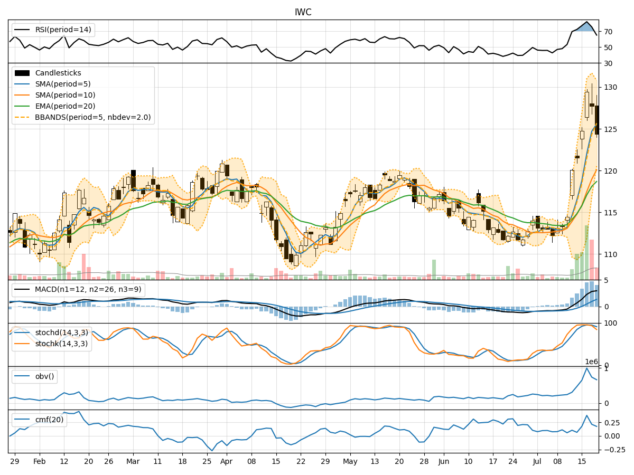Click the 130 price axis label
Image resolution: width=634 pixels, height=475 pixels.
click(x=612, y=87)
